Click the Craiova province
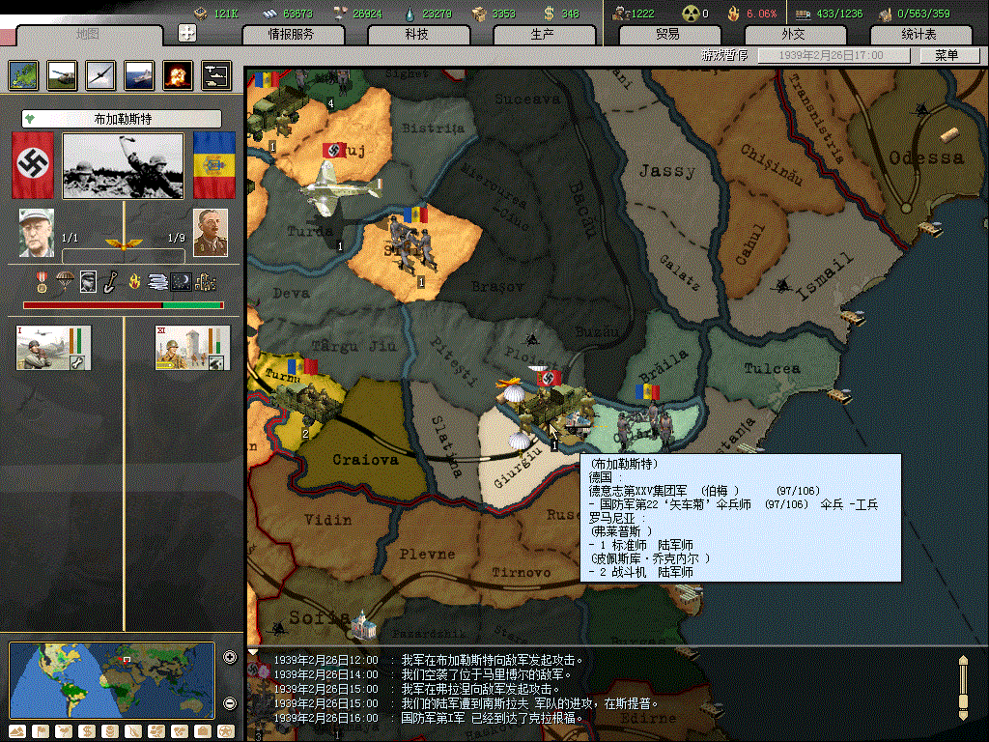 pos(365,460)
